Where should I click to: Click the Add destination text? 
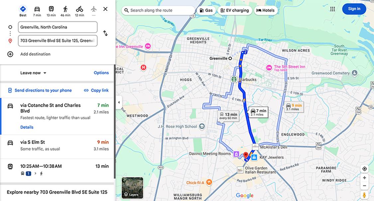(x=35, y=54)
